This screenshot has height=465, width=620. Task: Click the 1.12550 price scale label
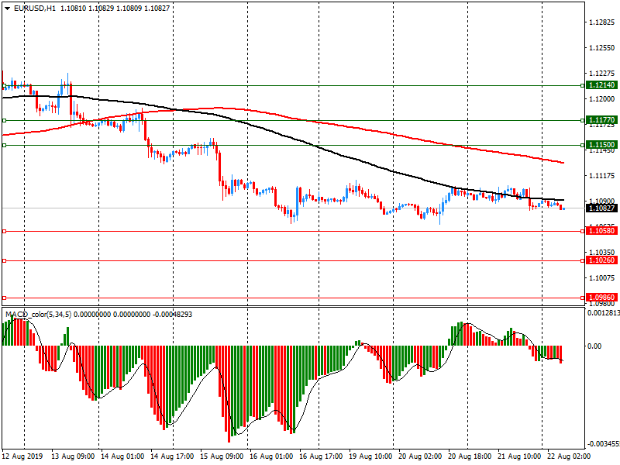coord(602,48)
